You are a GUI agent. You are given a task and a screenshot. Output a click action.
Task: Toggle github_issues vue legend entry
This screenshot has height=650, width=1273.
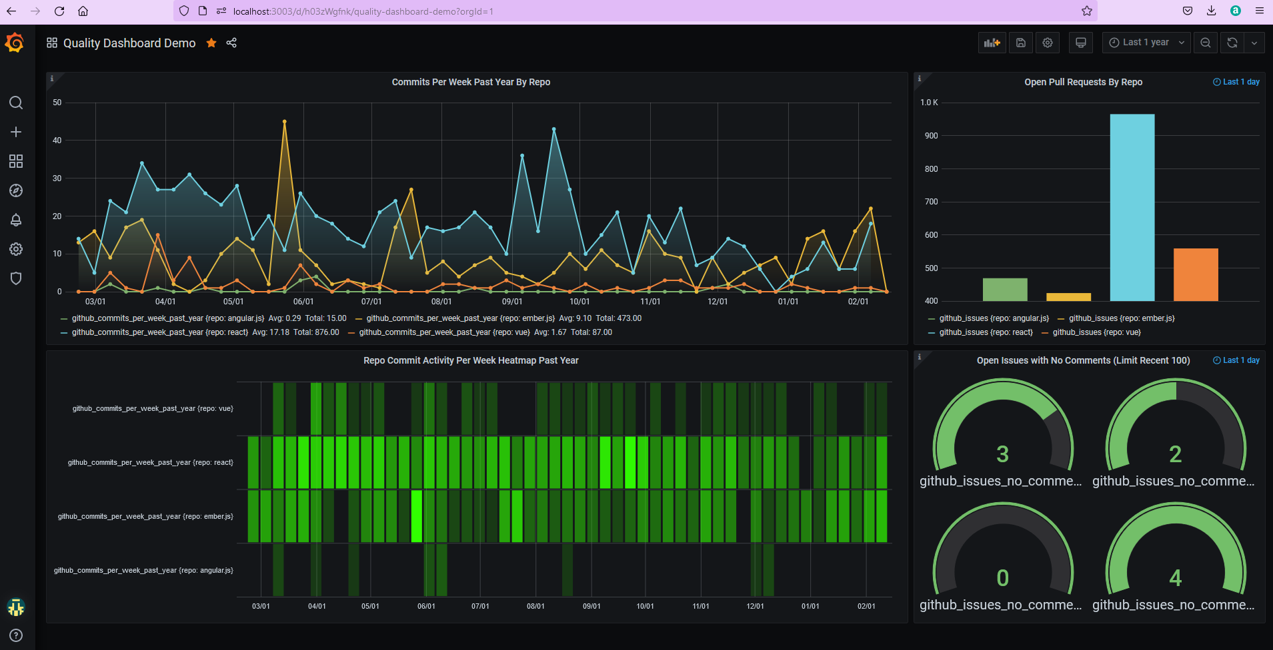[1096, 332]
